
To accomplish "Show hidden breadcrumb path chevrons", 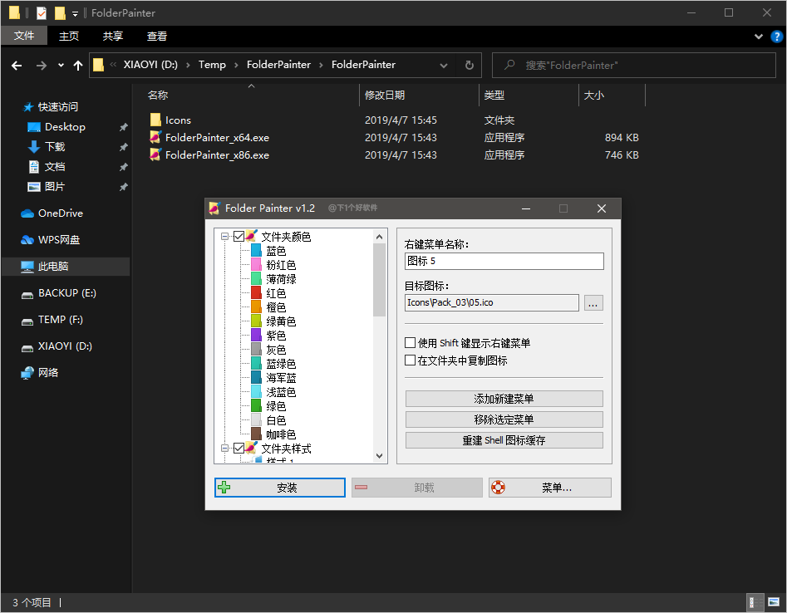I will (x=113, y=64).
